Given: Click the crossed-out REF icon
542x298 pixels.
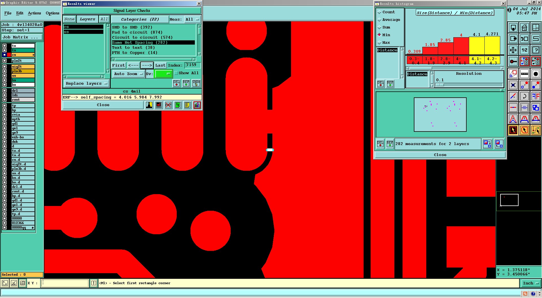Looking at the screenshot, I should 168,105.
